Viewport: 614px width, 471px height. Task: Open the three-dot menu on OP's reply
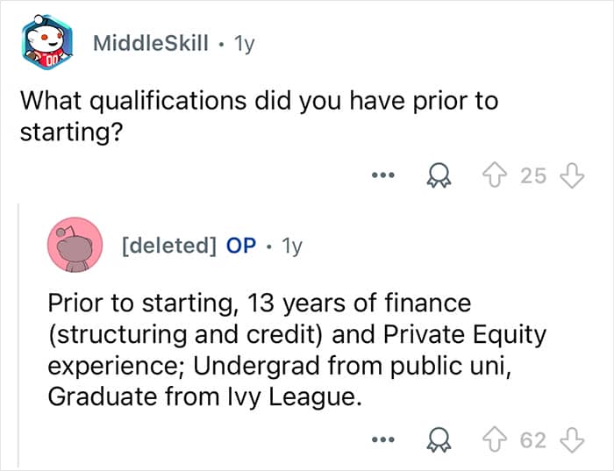[379, 440]
